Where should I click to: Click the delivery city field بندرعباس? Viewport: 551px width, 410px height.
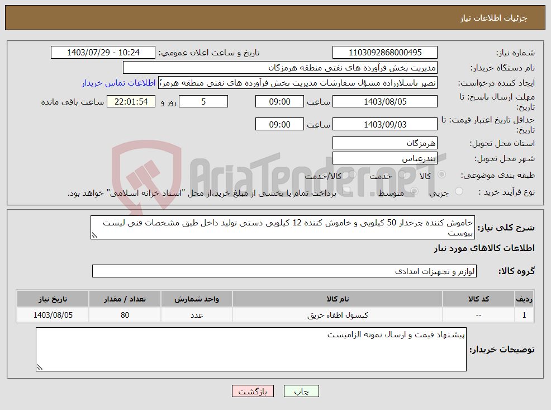point(385,158)
